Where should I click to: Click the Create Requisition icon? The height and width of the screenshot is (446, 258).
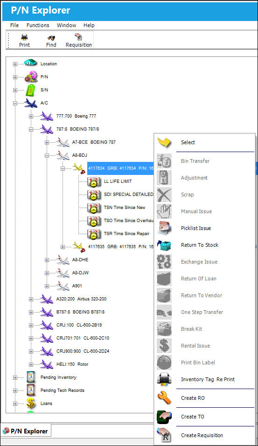click(164, 435)
